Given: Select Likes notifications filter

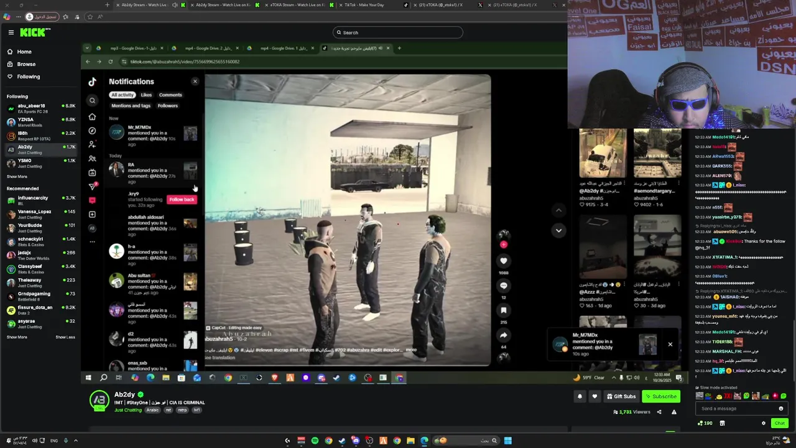Looking at the screenshot, I should (146, 95).
